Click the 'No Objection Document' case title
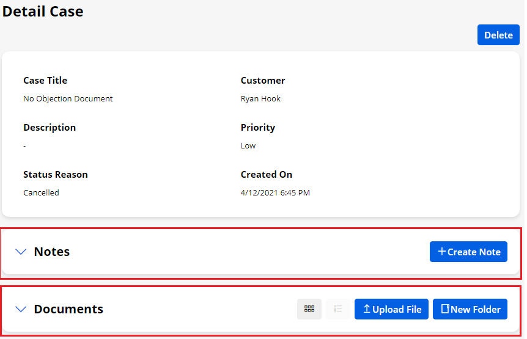527x339 pixels. click(x=68, y=98)
